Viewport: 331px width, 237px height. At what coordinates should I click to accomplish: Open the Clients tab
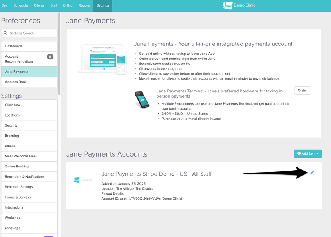pyautogui.click(x=39, y=5)
